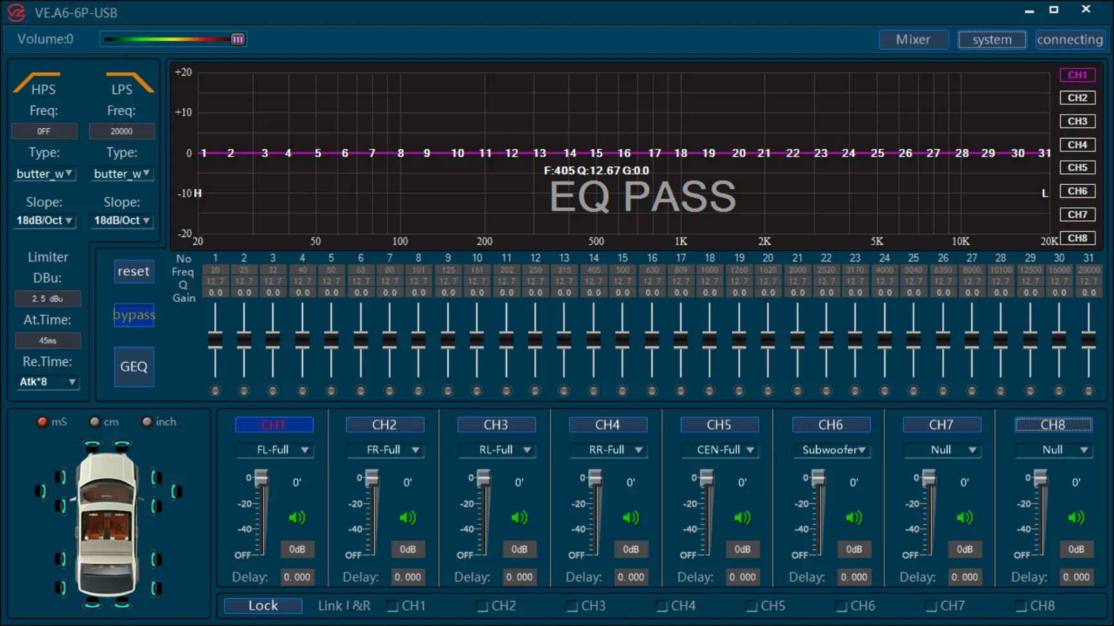Open the HPS slope 18dB/Oct dropdown
Viewport: 1114px width, 626px height.
click(x=44, y=220)
